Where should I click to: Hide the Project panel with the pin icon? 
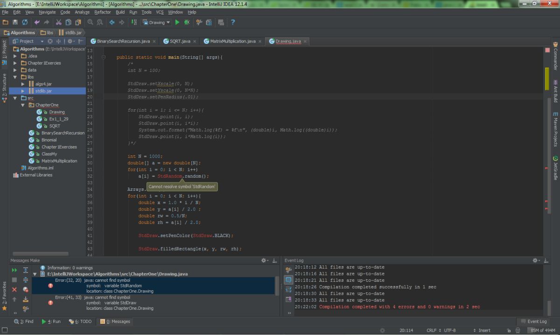pyautogui.click(x=81, y=41)
